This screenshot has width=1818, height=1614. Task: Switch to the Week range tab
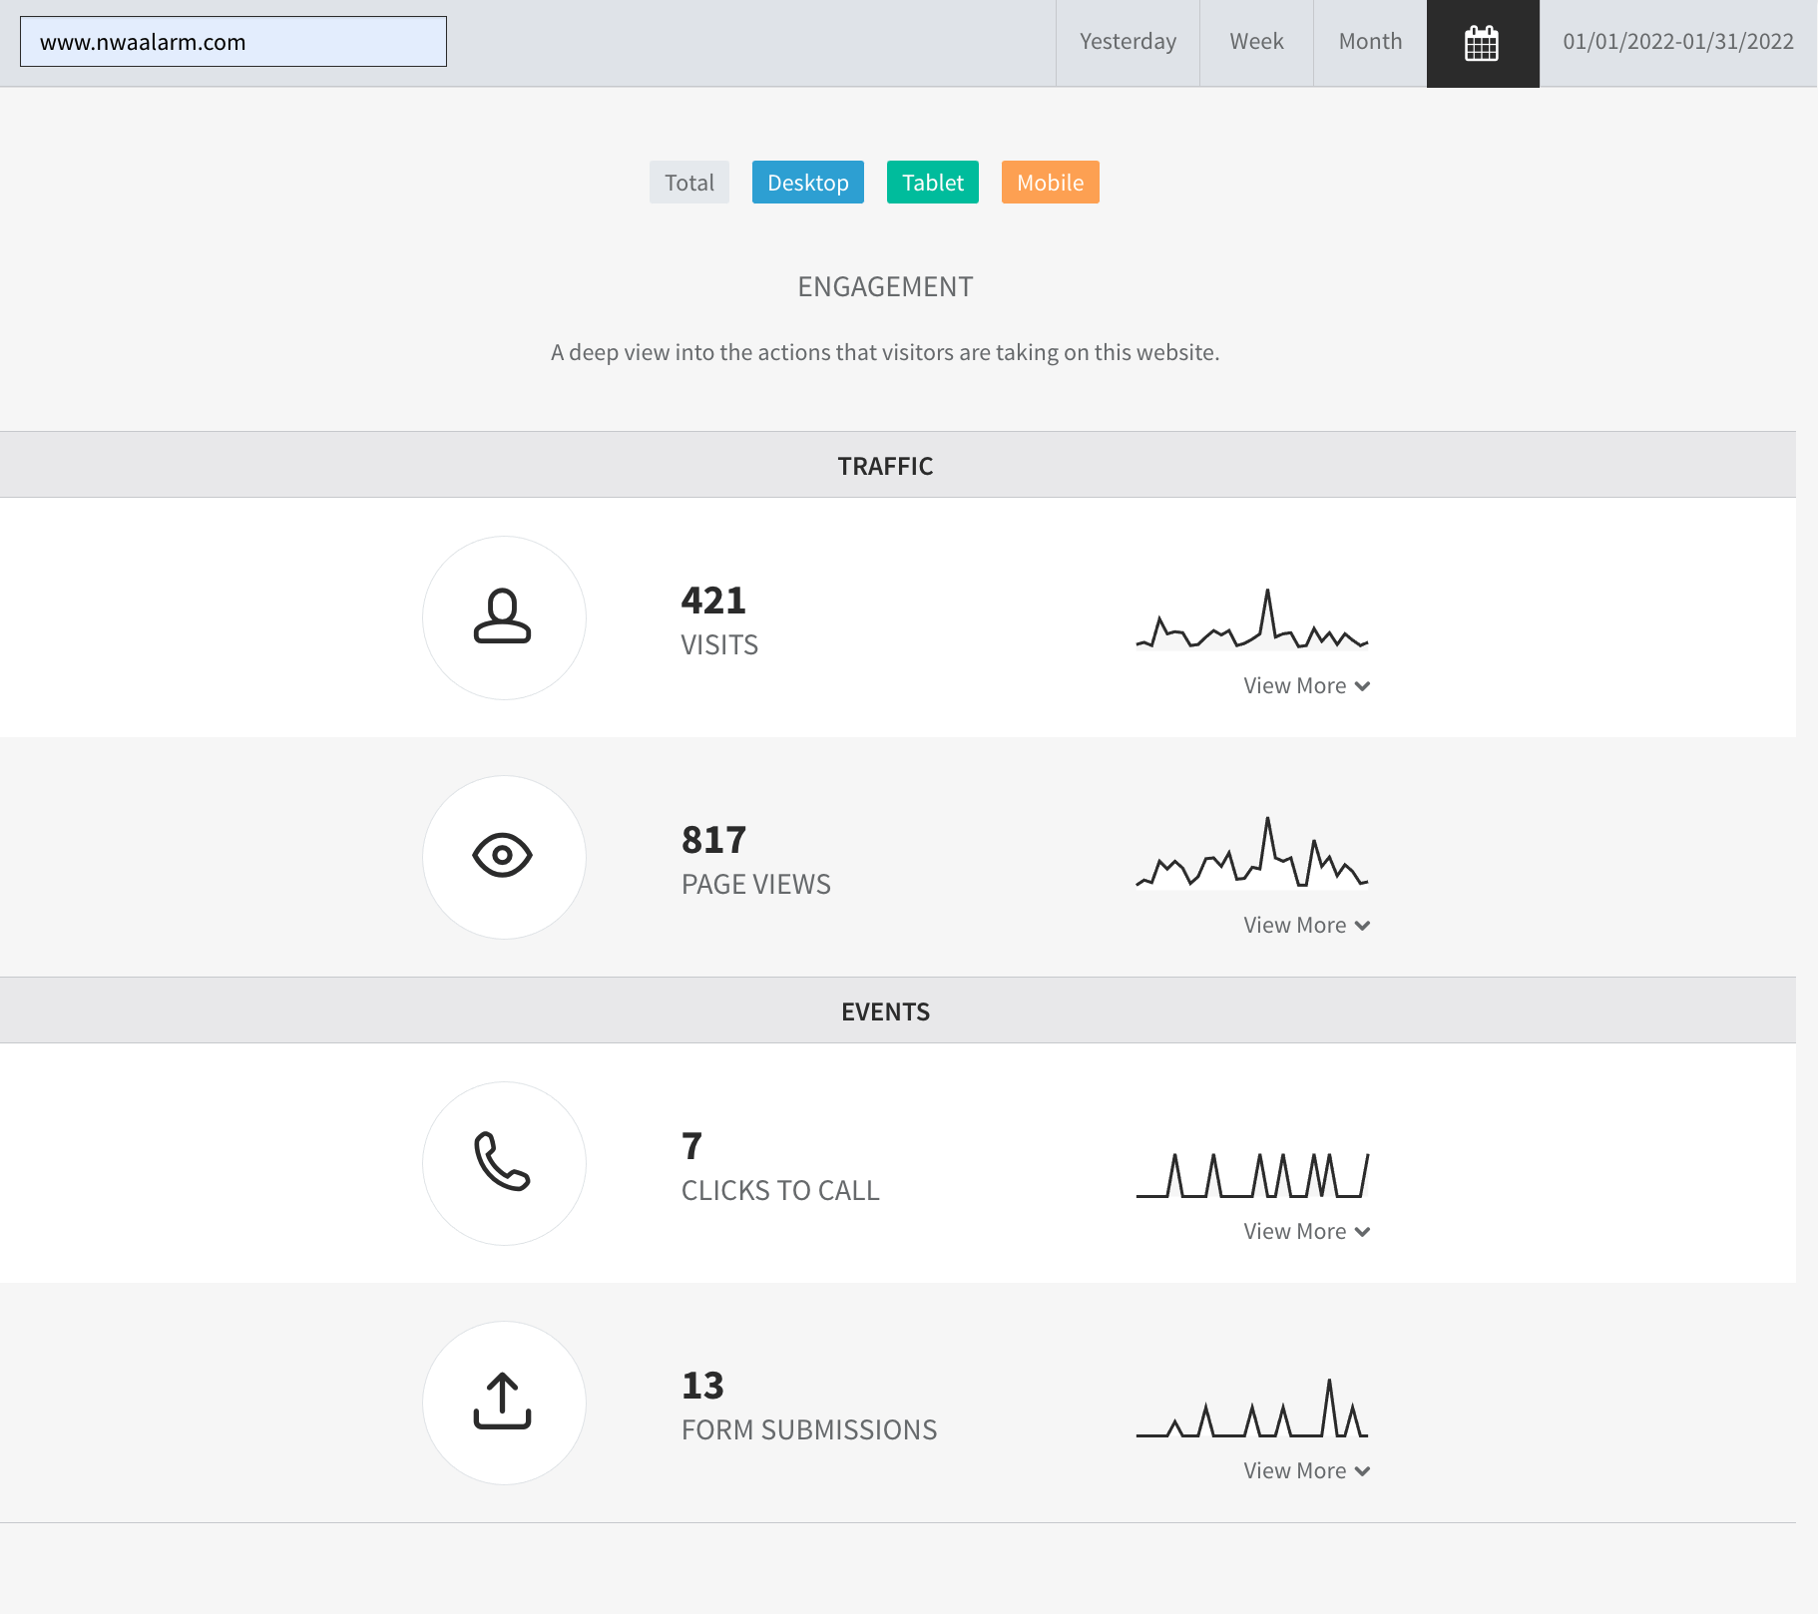(x=1256, y=43)
